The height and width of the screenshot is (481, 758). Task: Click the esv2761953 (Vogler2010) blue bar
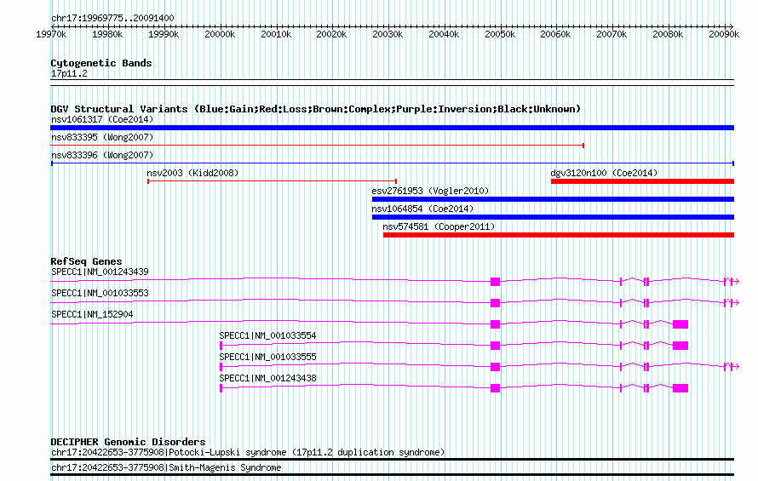[x=553, y=199]
